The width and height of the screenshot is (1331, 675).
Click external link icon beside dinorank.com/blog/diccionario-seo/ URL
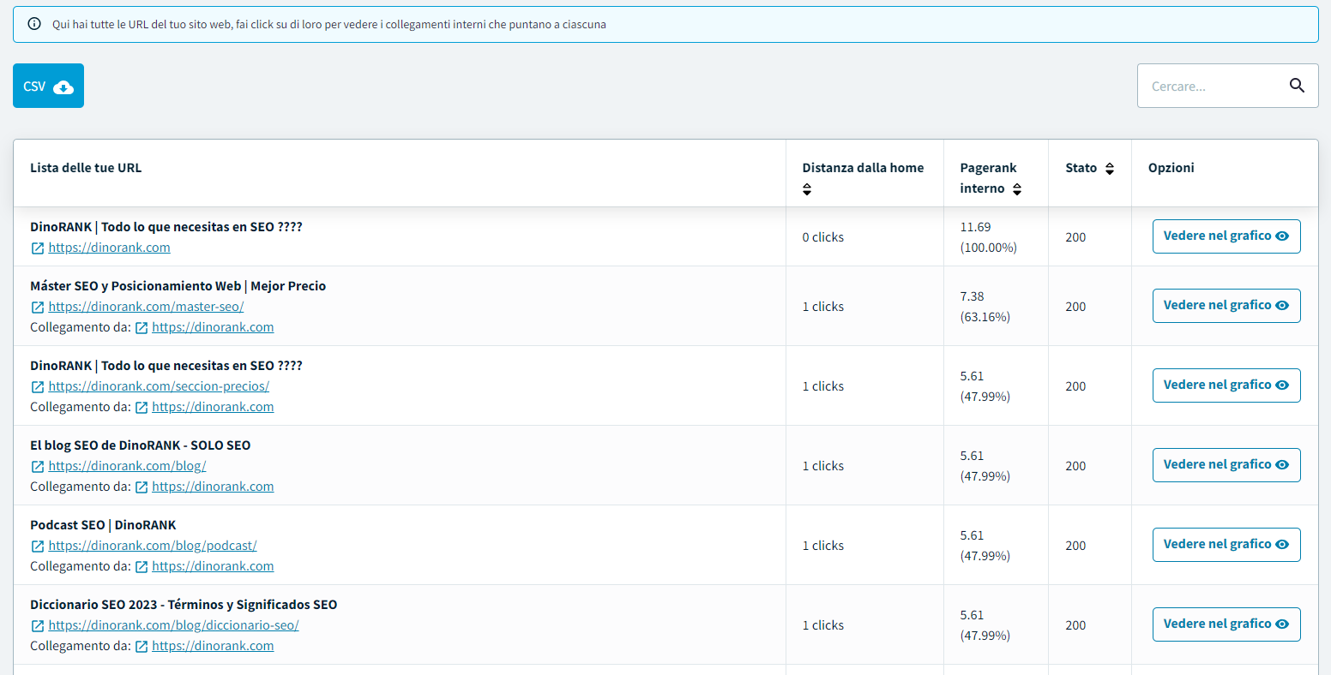[x=38, y=625]
